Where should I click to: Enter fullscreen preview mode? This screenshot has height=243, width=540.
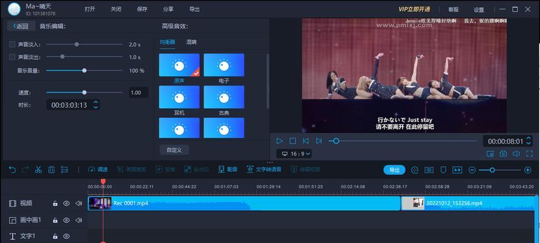click(x=529, y=154)
